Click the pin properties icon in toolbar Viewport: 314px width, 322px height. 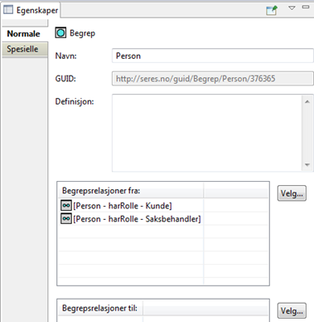pyautogui.click(x=272, y=11)
